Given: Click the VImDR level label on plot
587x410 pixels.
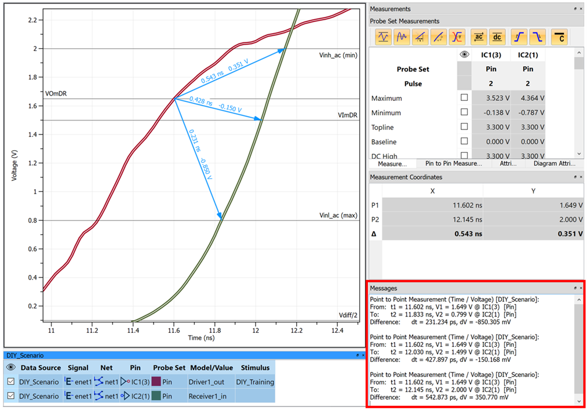Looking at the screenshot, I should [348, 115].
